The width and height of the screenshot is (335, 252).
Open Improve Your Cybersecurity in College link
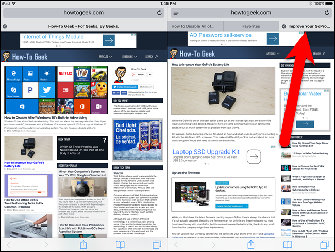click(306, 188)
